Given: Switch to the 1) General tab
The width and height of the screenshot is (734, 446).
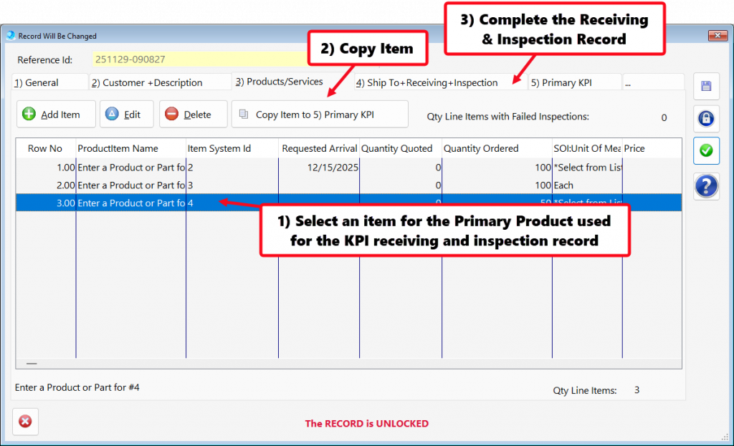Looking at the screenshot, I should coord(47,82).
